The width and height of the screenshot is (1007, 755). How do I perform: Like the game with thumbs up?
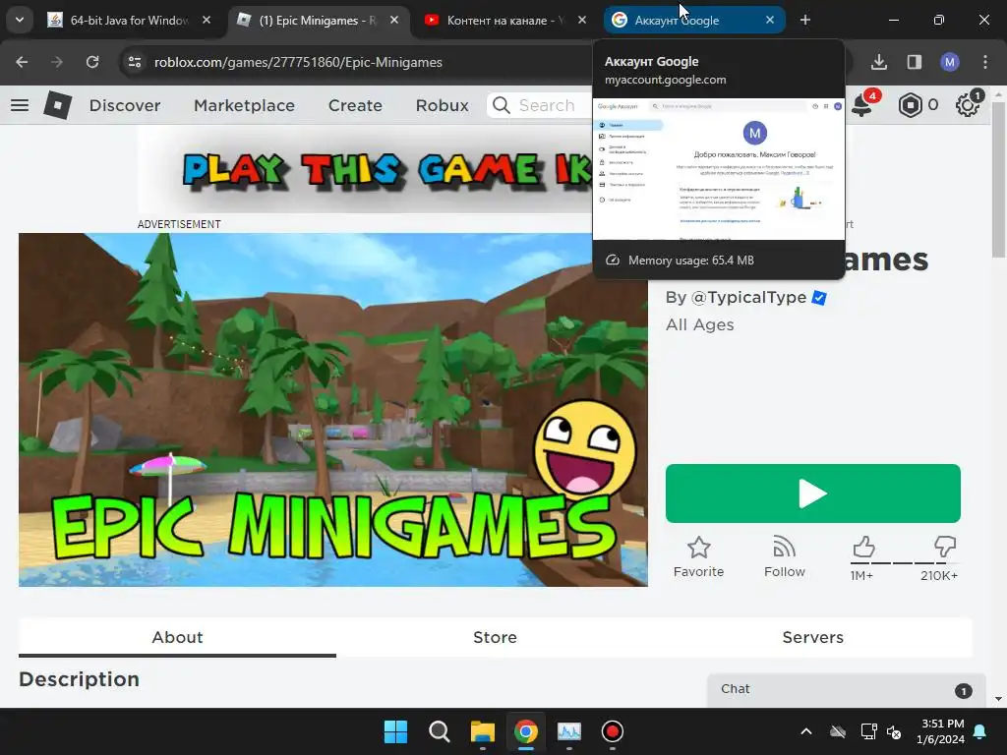coord(863,547)
